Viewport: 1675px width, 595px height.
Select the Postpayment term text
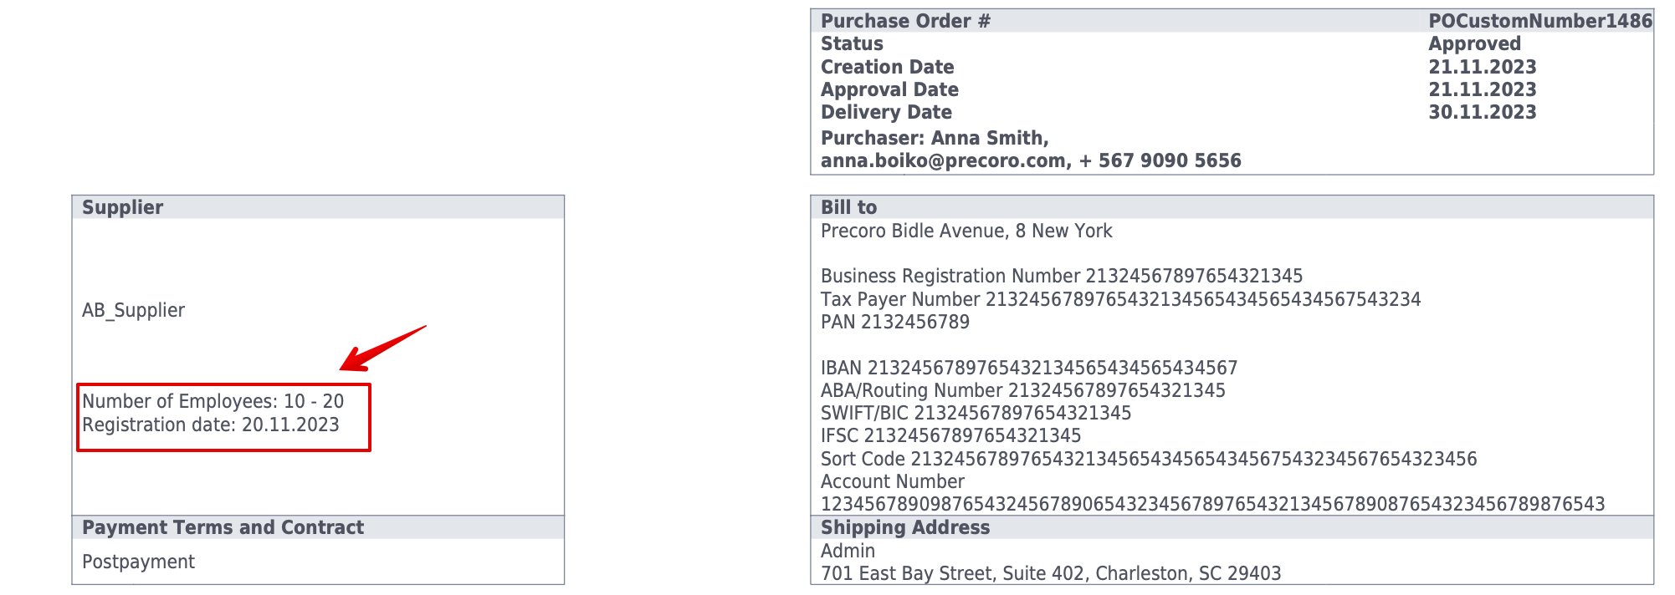138,562
